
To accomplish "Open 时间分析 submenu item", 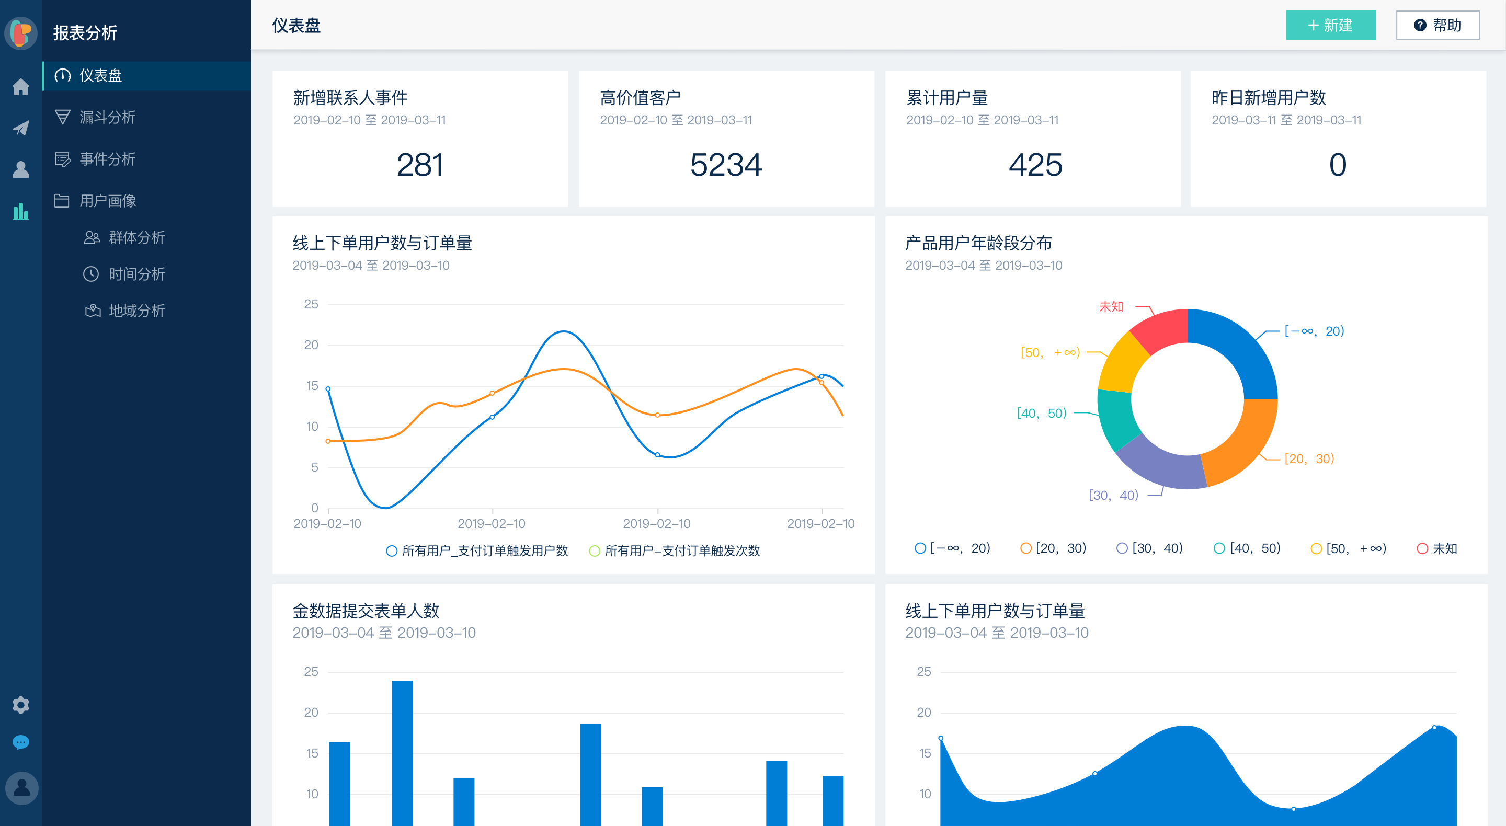I will point(146,273).
